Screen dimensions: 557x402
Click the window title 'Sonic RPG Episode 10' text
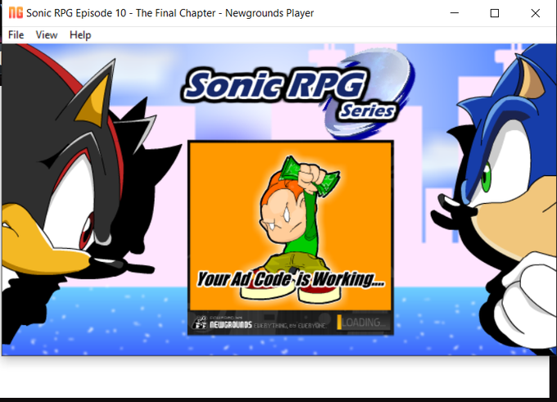76,13
